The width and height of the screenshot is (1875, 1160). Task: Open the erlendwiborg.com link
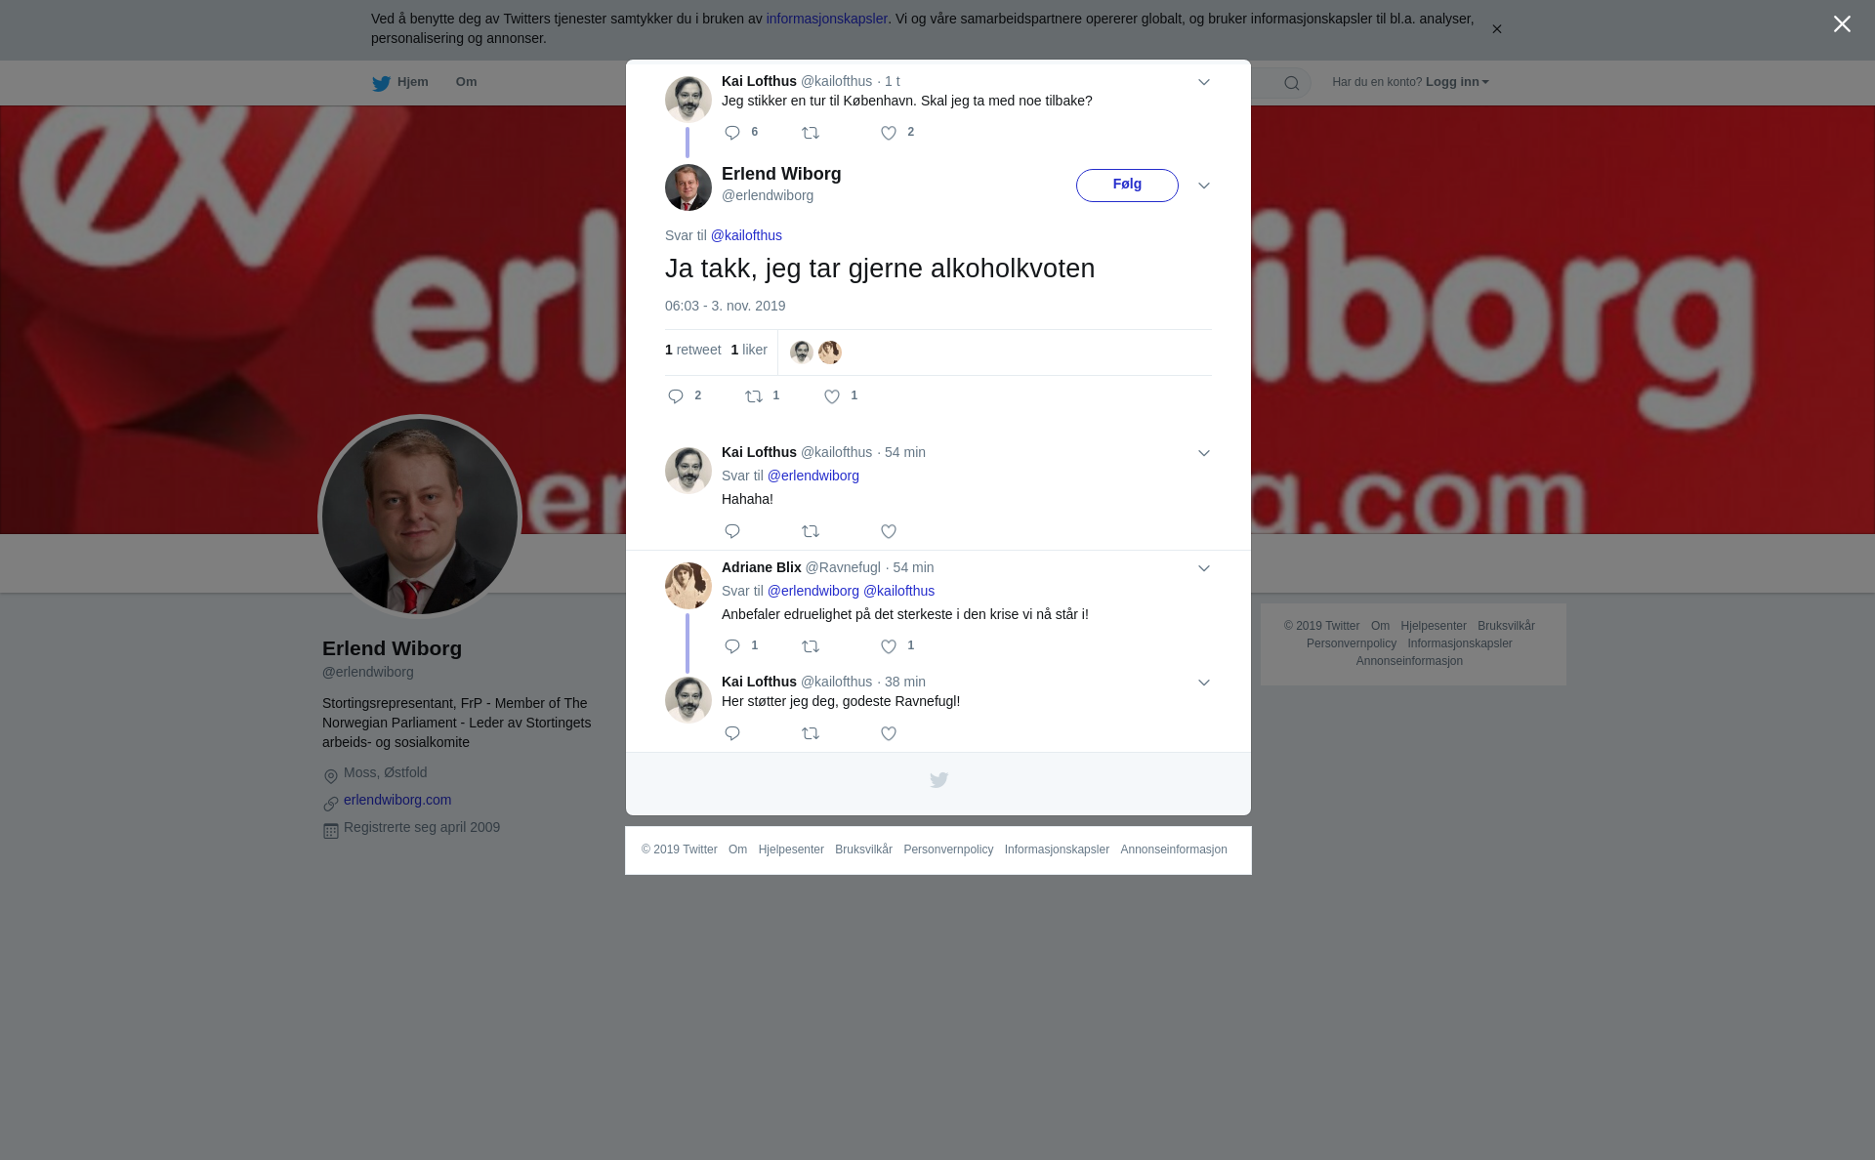click(397, 800)
